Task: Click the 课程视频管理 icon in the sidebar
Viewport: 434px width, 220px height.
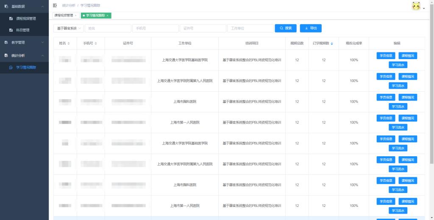Action: [11, 19]
